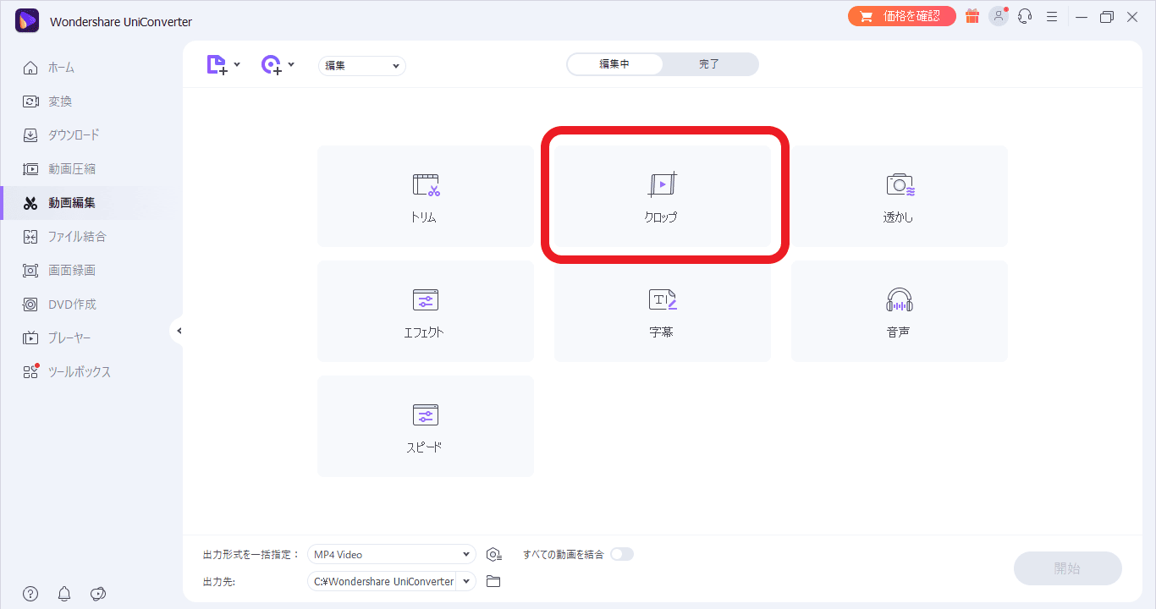
Task: Click the 価格を確認 button
Action: [x=902, y=16]
